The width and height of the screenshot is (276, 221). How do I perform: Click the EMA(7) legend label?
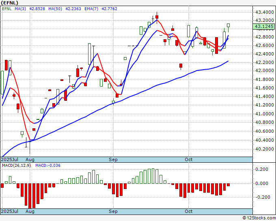click(x=91, y=9)
